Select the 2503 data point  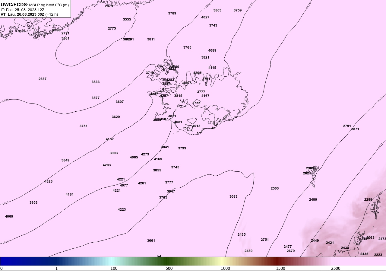coord(275,188)
